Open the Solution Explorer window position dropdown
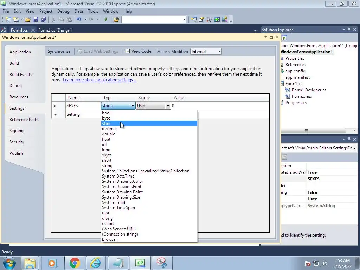Screen dimensions: 360x270 344,30
